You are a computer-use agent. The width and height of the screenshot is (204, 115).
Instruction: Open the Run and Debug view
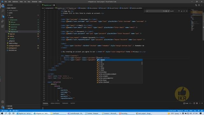pos(3,21)
